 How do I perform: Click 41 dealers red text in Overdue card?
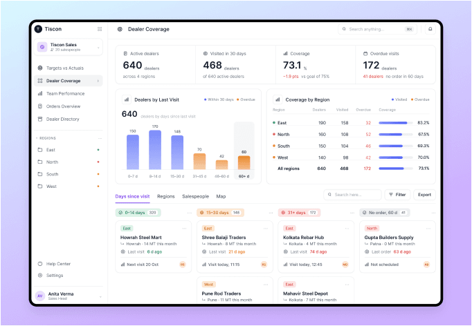pos(373,76)
